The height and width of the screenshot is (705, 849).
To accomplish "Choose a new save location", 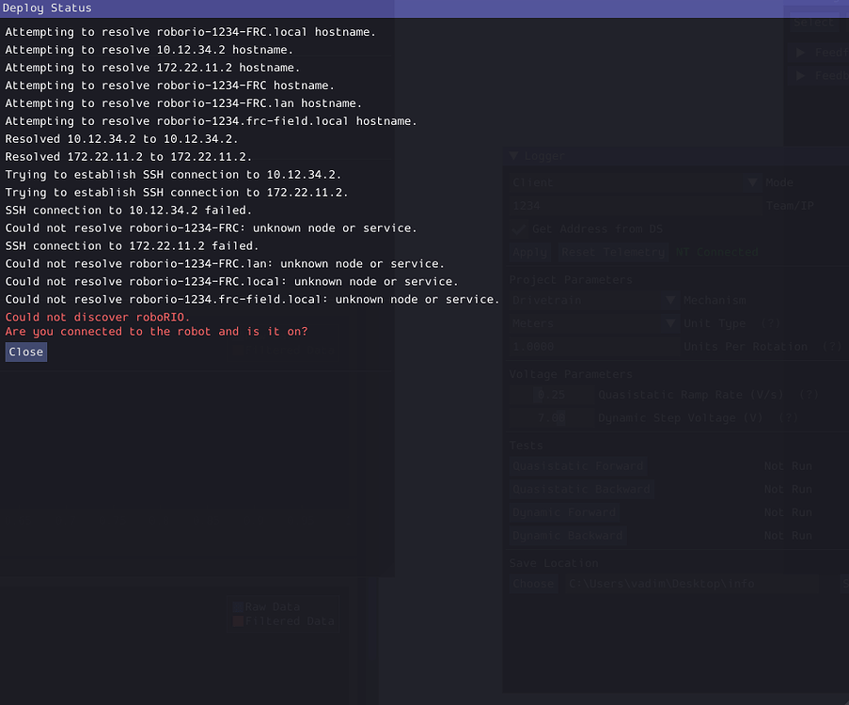I will pos(533,583).
